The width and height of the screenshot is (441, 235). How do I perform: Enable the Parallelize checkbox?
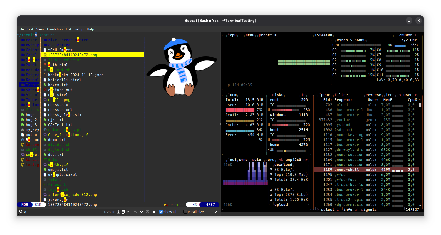tap(185, 212)
